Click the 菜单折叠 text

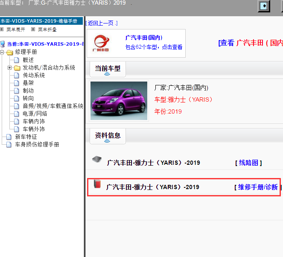47,29
